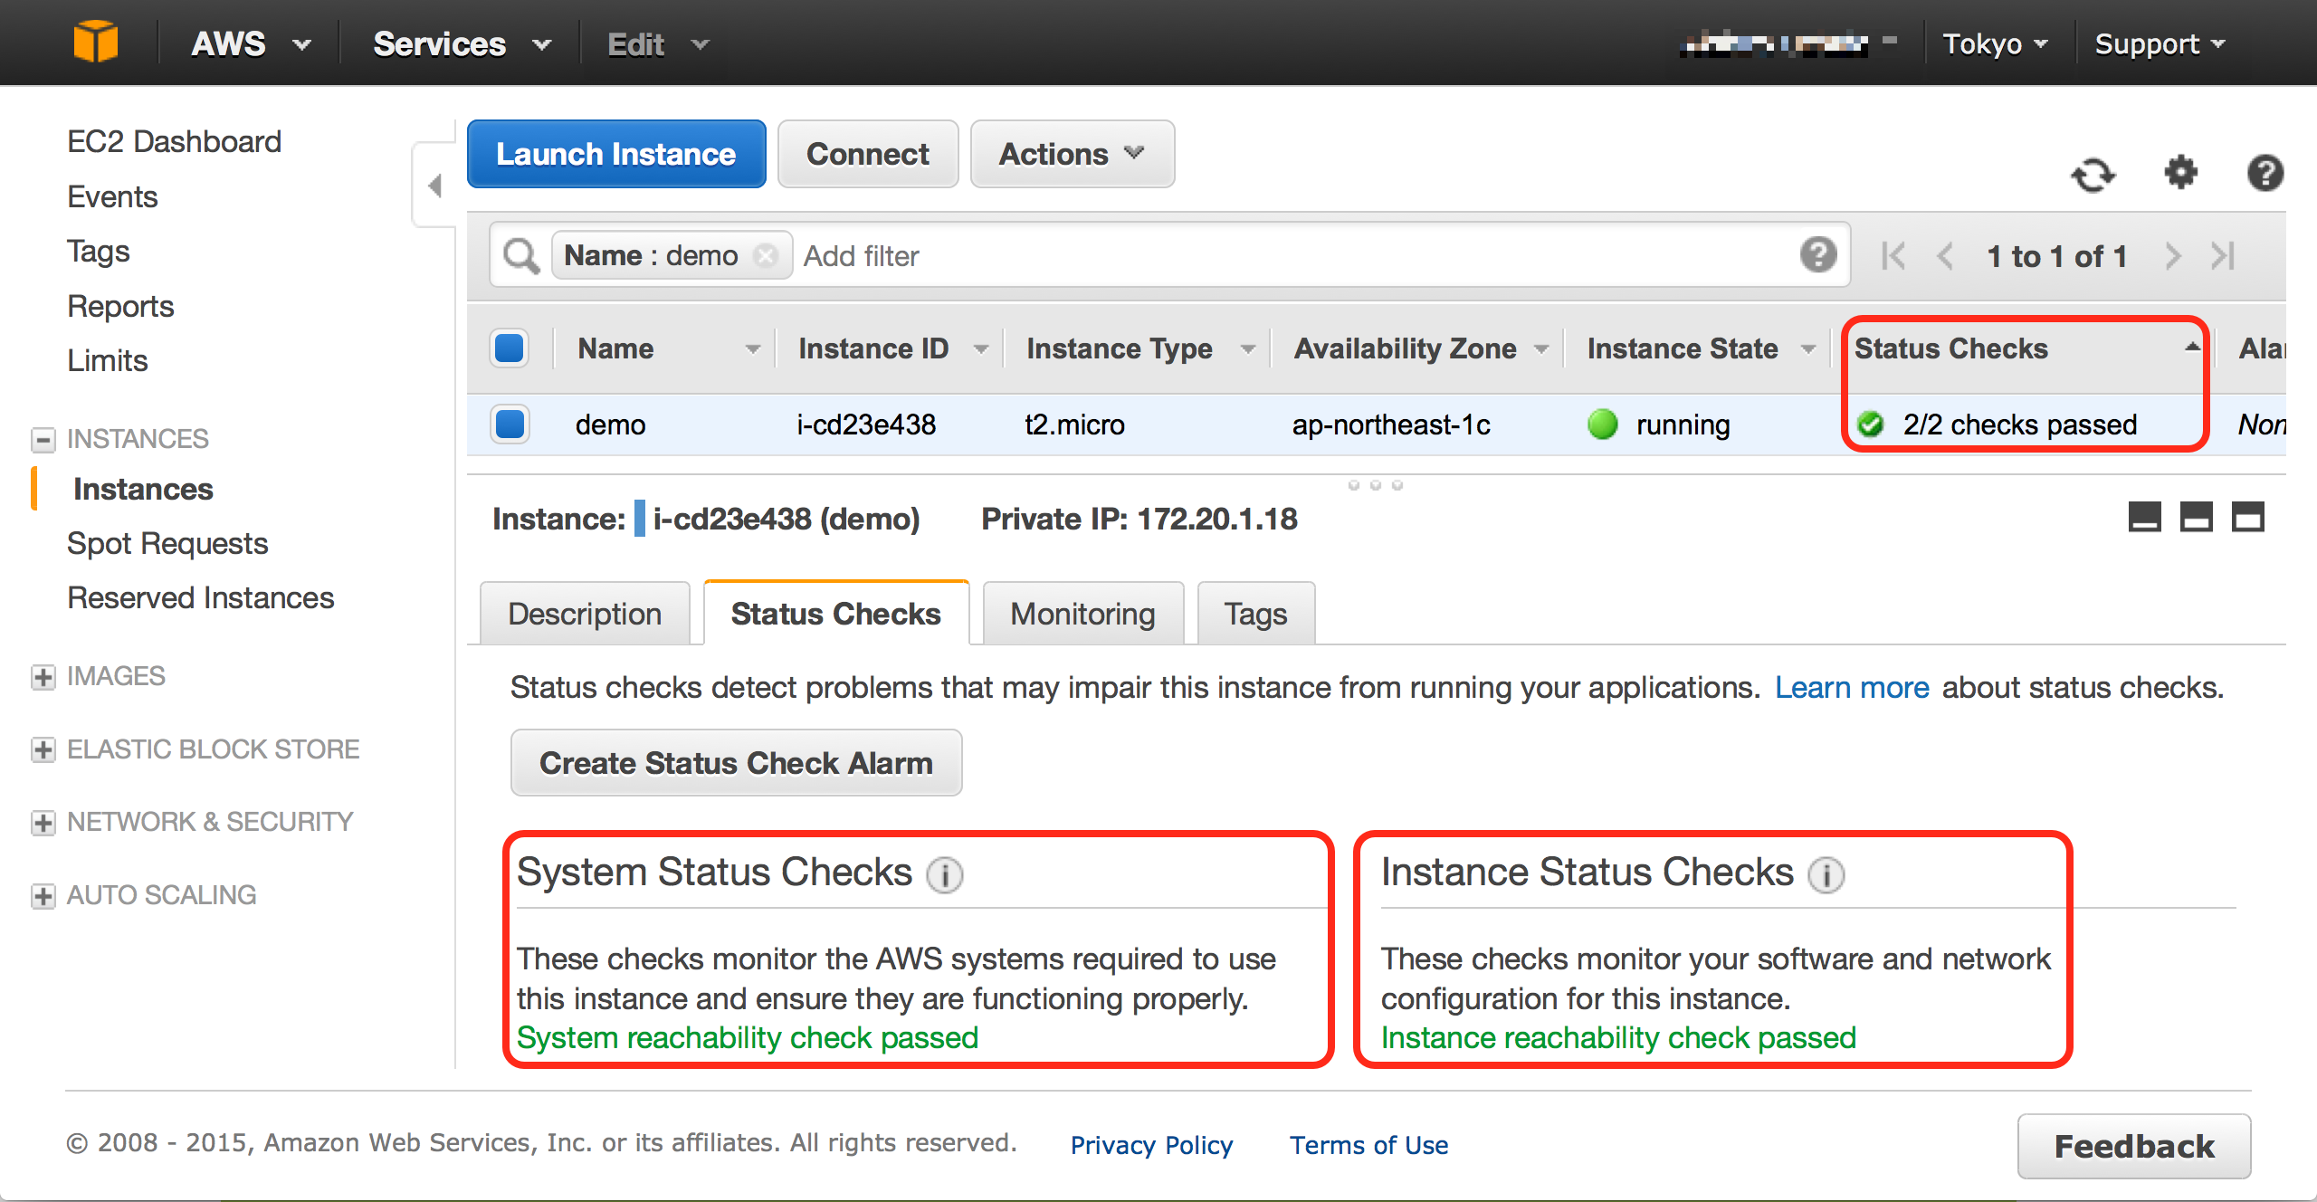Open Tags in the sidebar

point(98,251)
